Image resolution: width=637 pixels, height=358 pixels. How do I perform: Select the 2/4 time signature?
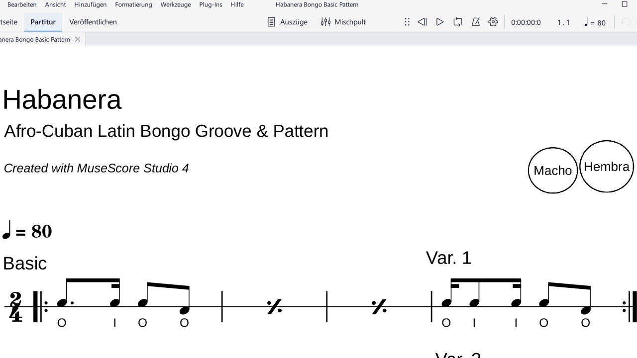pos(16,307)
